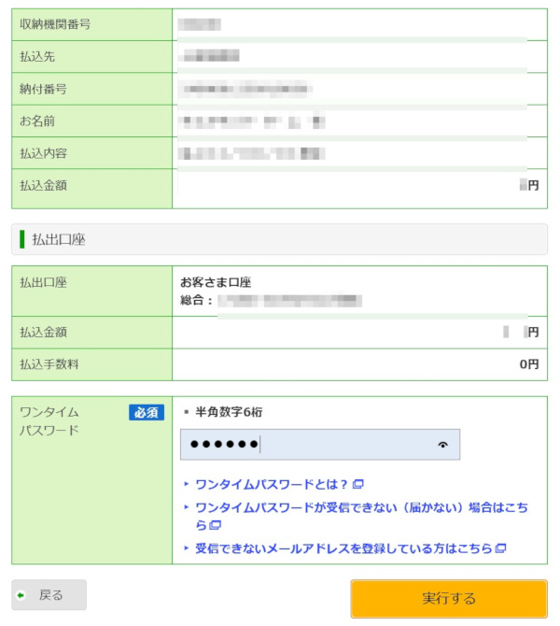Select the '払込内容' label cell
The image size is (560, 626).
click(x=92, y=153)
